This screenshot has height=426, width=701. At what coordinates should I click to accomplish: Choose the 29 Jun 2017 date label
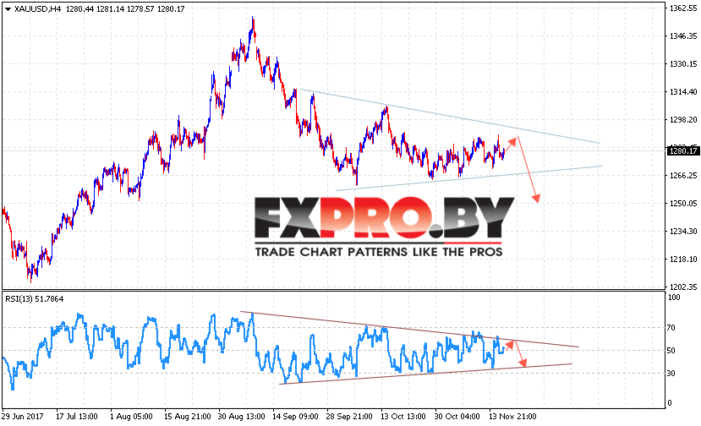22,416
